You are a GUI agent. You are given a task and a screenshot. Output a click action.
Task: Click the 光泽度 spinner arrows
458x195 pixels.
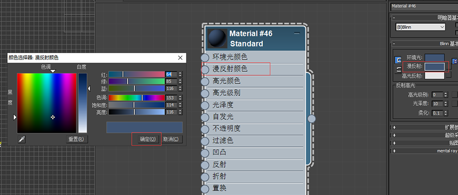(446, 104)
